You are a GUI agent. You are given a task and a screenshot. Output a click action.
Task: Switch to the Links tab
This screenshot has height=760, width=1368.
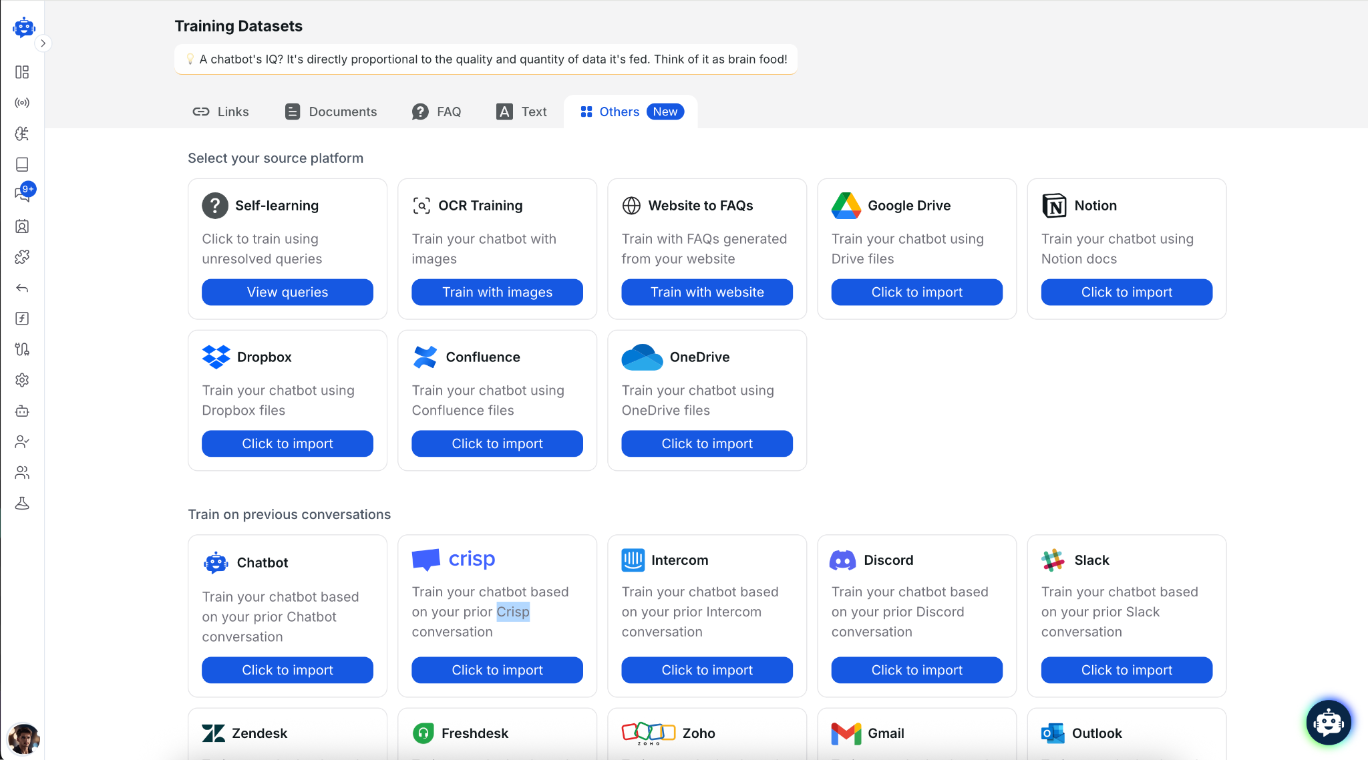pos(220,112)
